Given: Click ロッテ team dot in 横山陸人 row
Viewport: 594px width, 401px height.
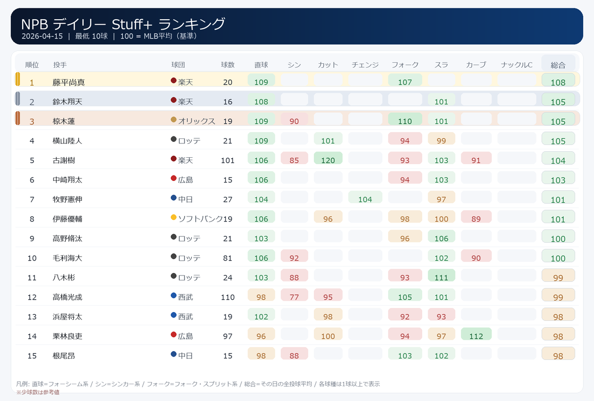Looking at the screenshot, I should click(174, 139).
